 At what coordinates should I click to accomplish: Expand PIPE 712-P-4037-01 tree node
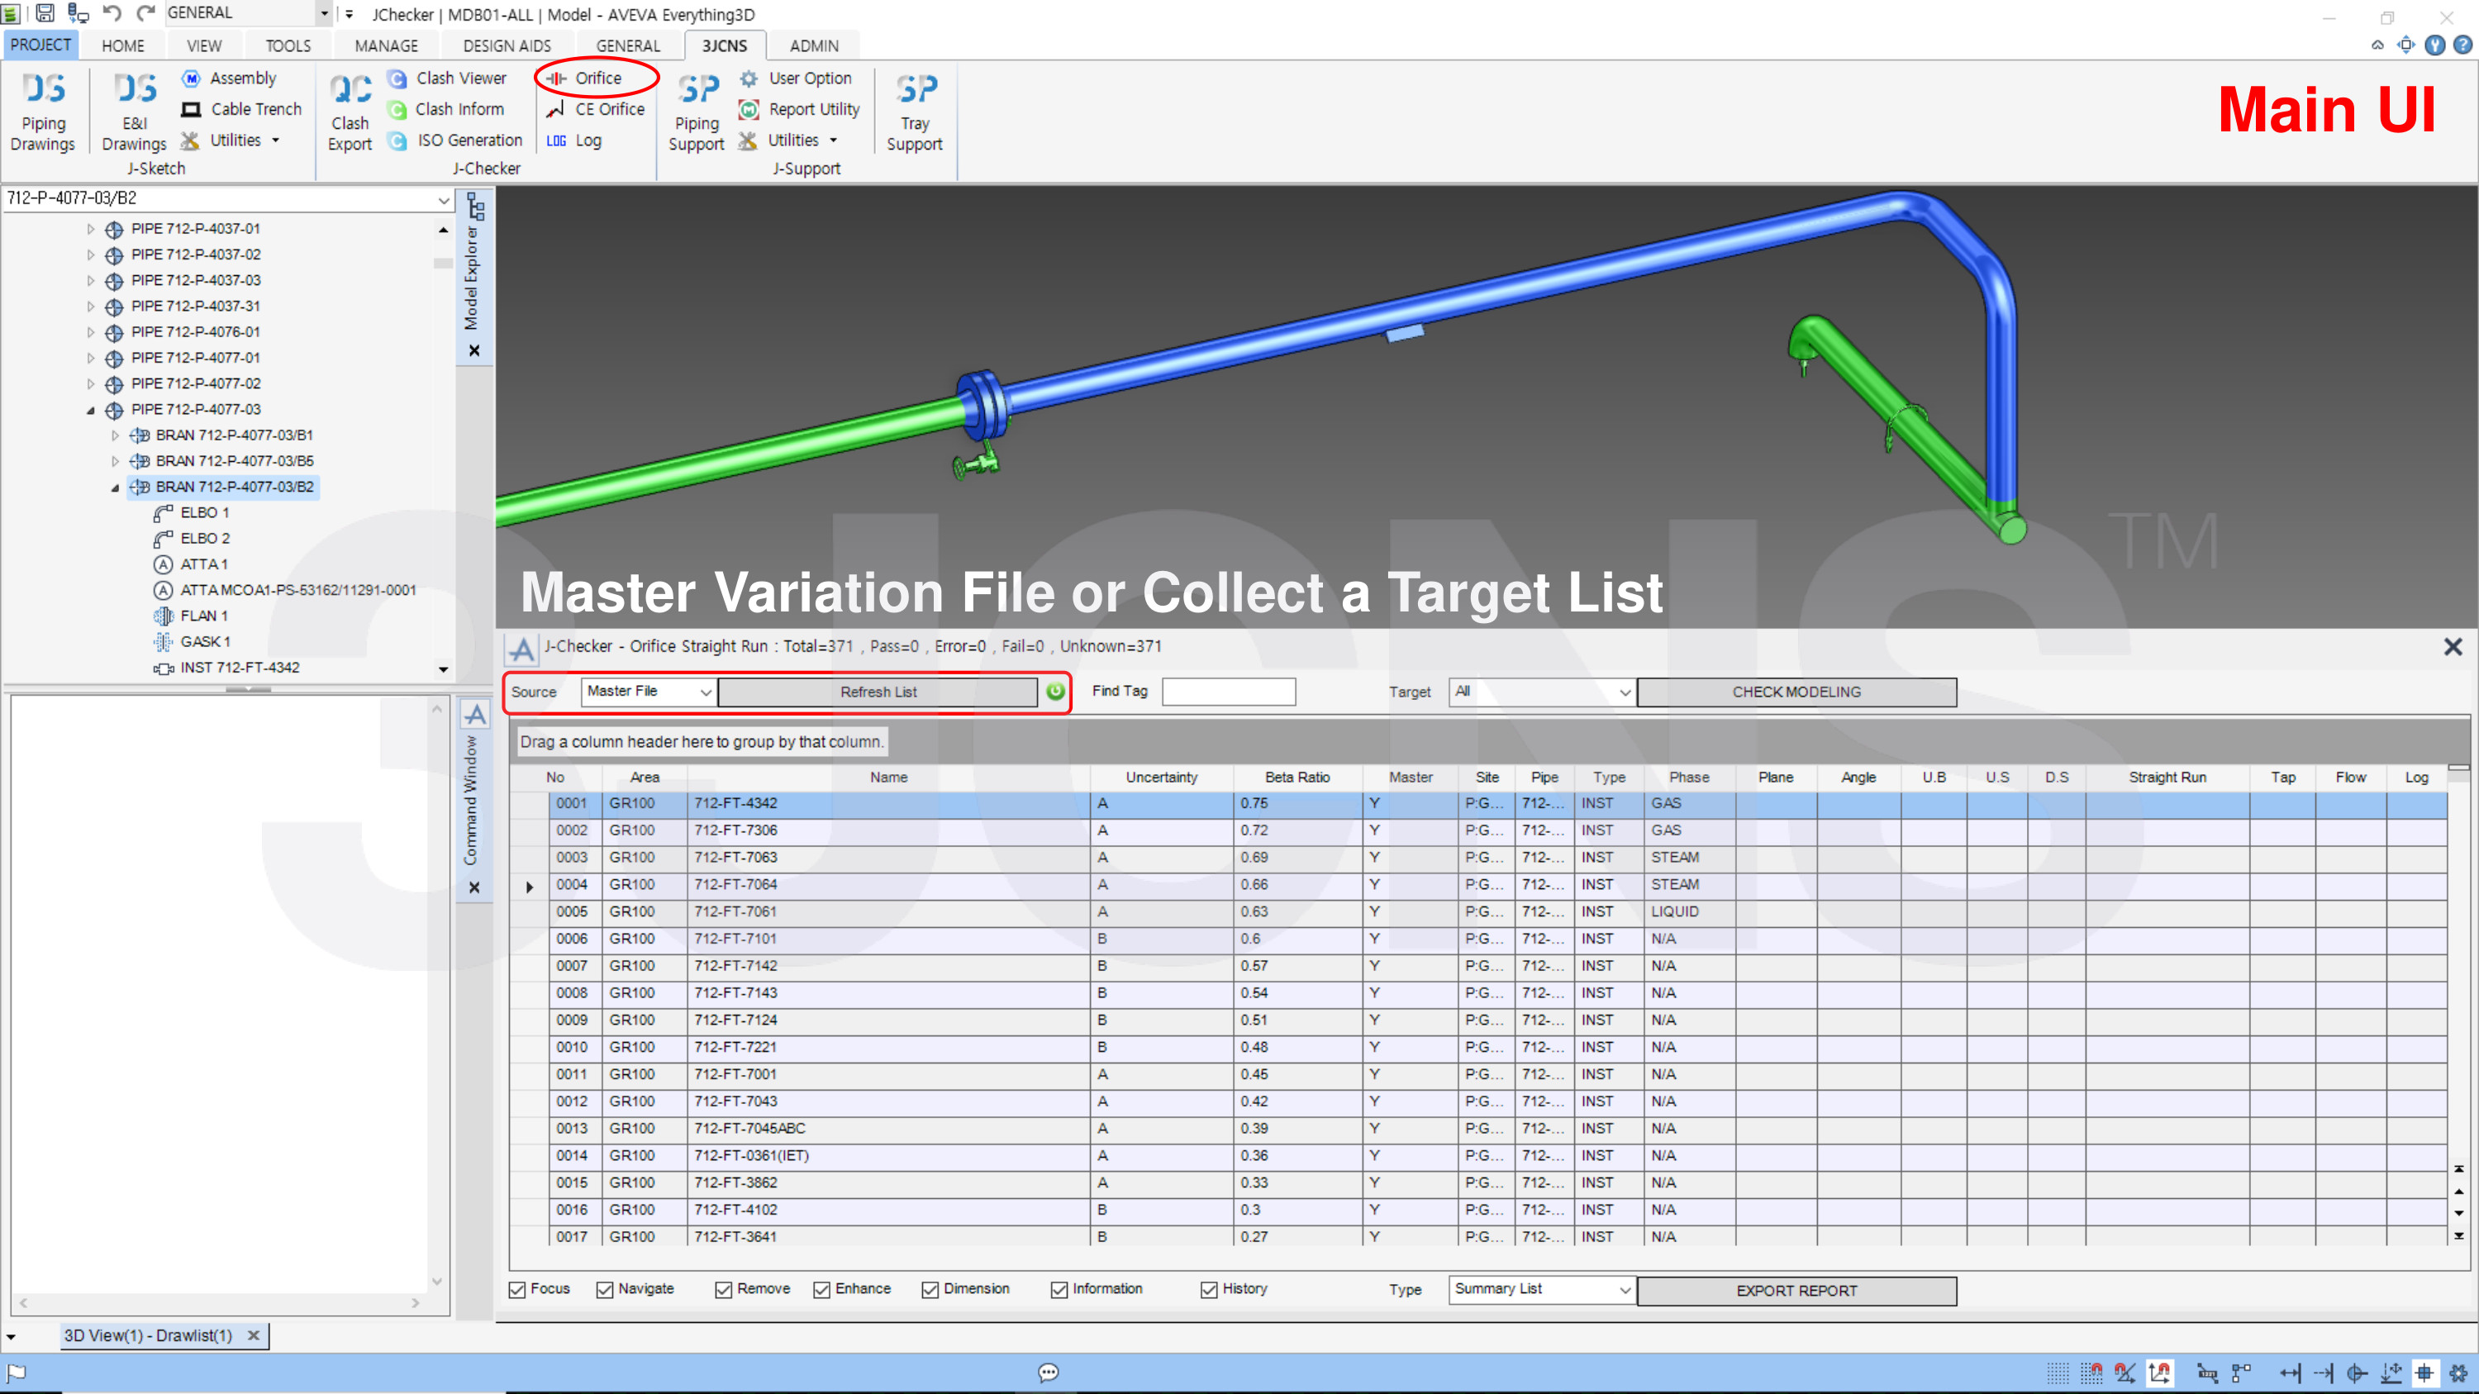coord(90,229)
